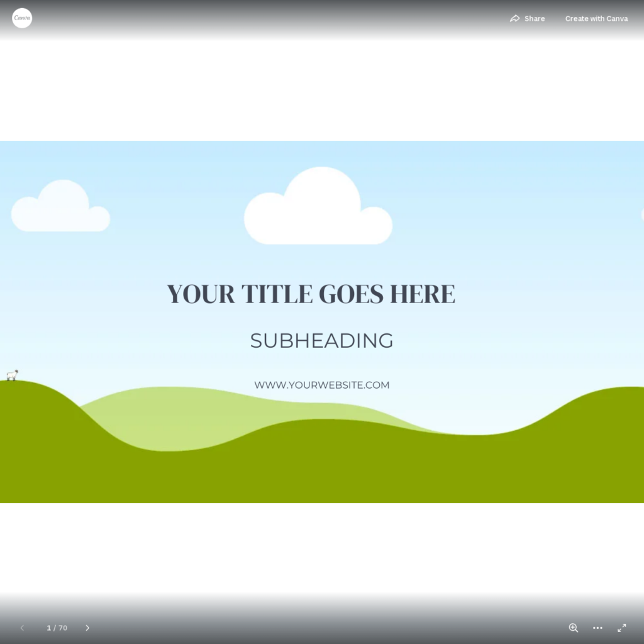Click the Canva logo icon
Image resolution: width=644 pixels, height=644 pixels.
pyautogui.click(x=22, y=18)
